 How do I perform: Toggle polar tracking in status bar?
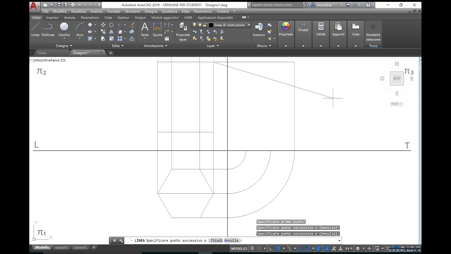(278, 248)
